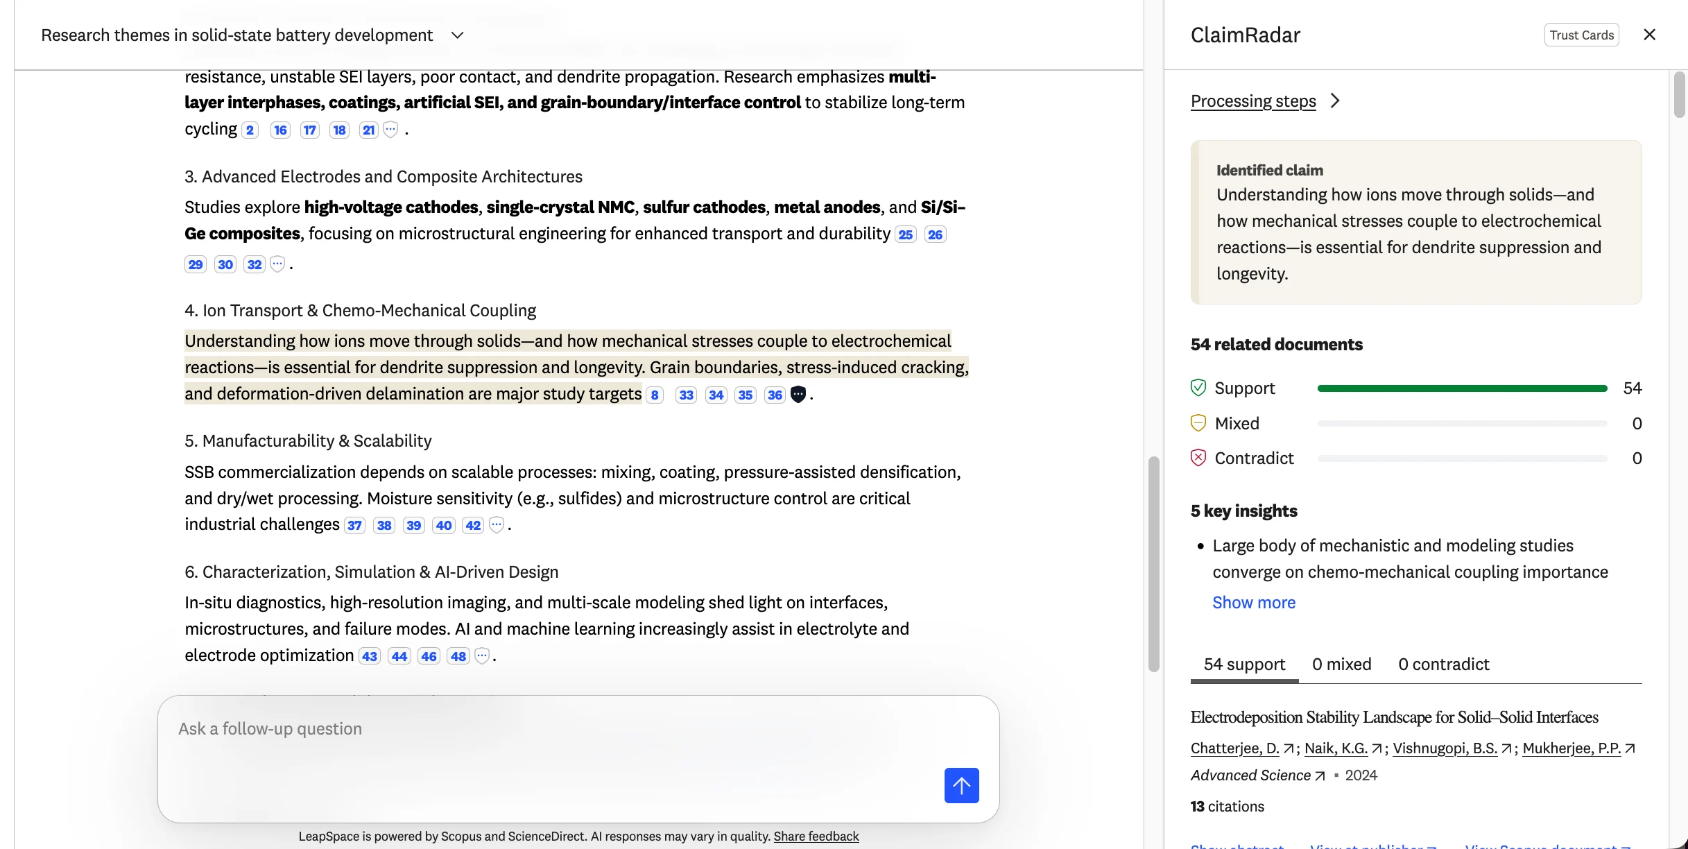Click the ellipsis citation badge after citation 32
Screen dimensions: 1688x849
click(x=277, y=264)
